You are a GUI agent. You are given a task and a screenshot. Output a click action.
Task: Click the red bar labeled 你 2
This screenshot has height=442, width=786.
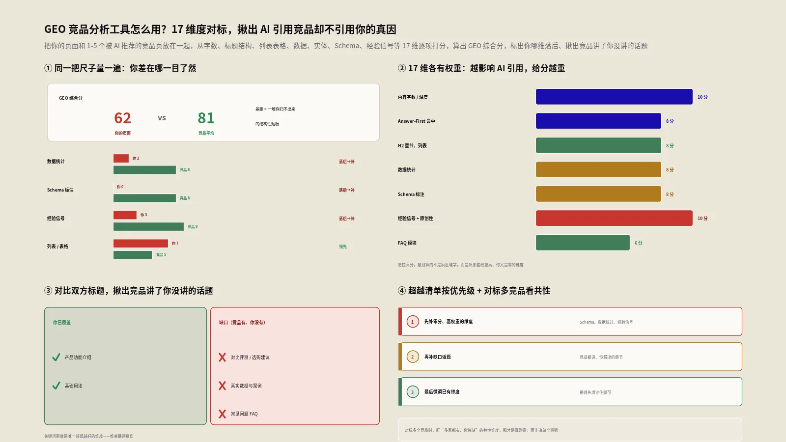(121, 158)
